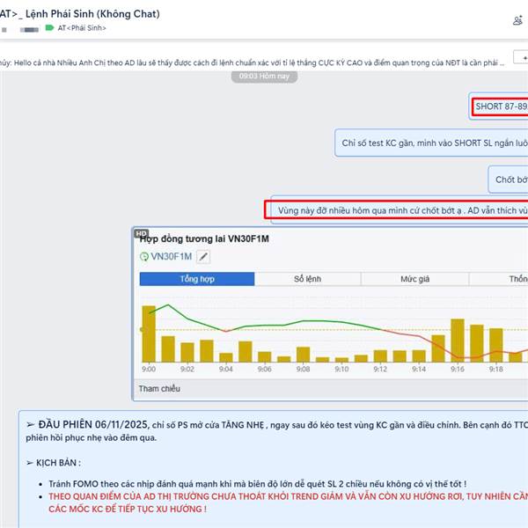The image size is (528, 528).
Task: Open the pinned Hello cả nhà message
Action: pyautogui.click(x=253, y=63)
